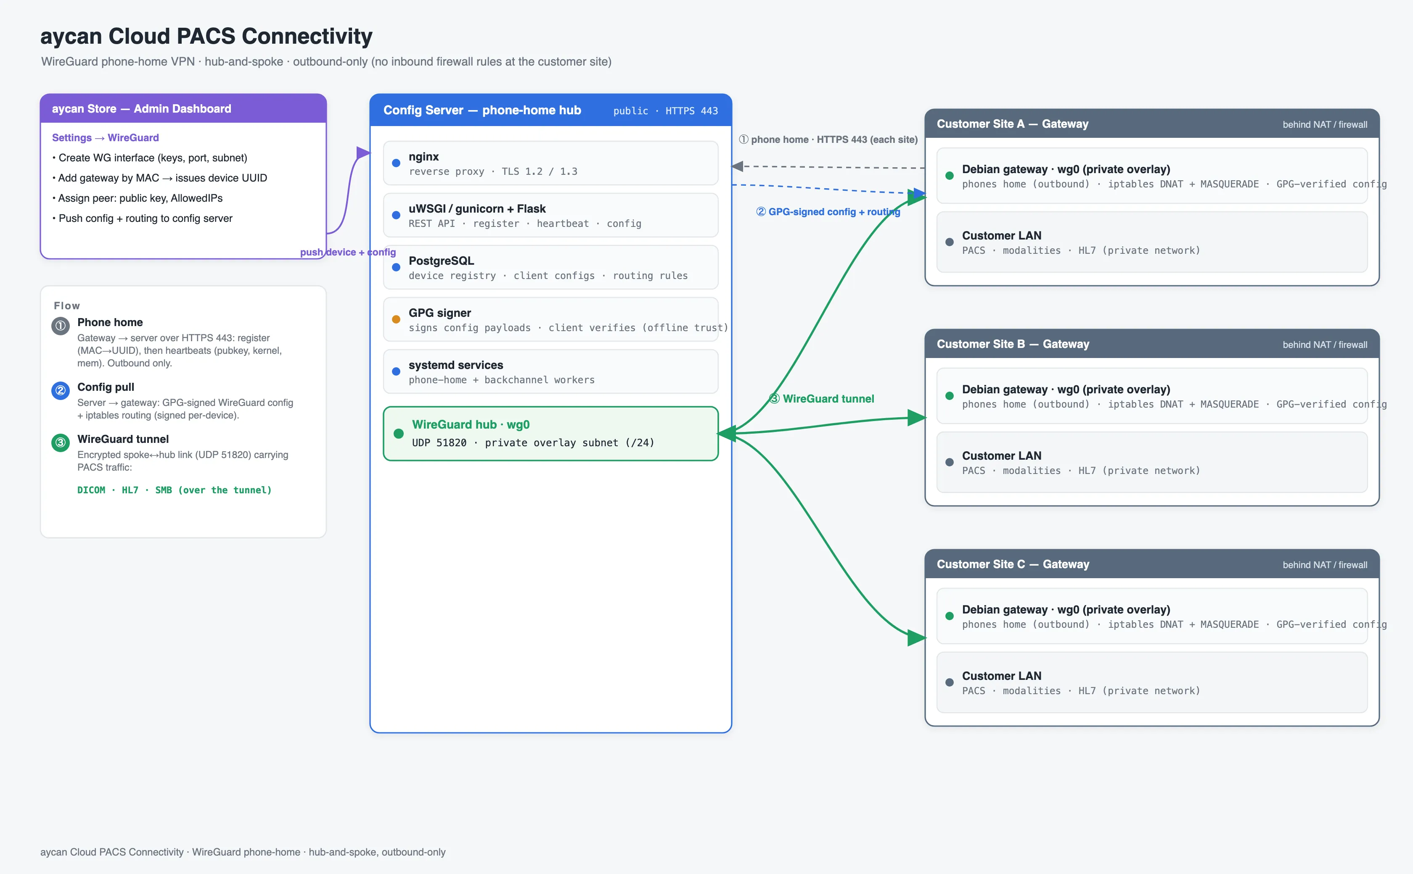Viewport: 1413px width, 874px height.
Task: Click Push config + routing to config server bullet
Action: [x=142, y=218]
